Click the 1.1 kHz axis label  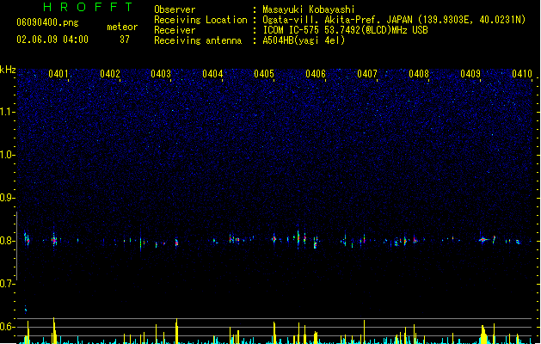coord(6,112)
